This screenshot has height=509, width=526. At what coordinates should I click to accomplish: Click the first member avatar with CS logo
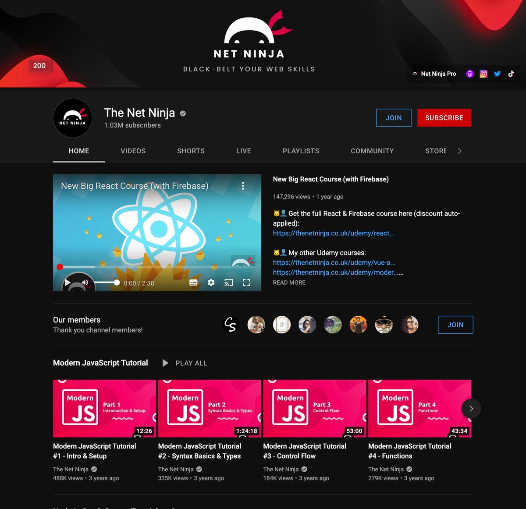231,325
